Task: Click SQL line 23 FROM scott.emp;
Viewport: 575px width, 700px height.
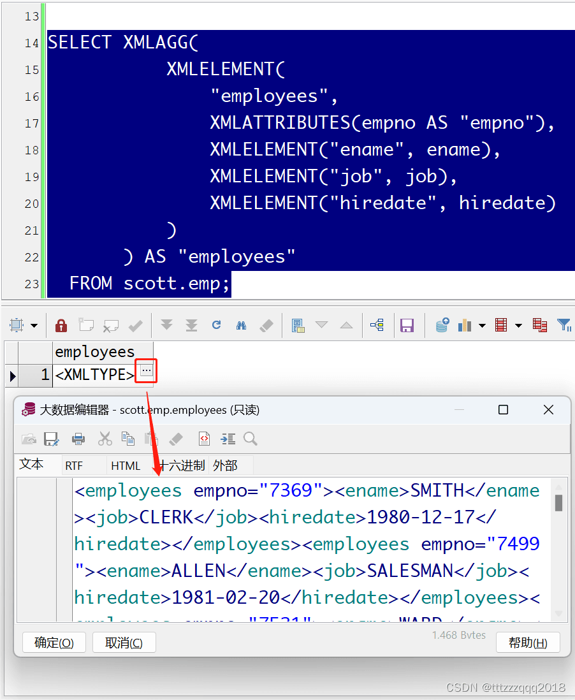Action: tap(150, 284)
